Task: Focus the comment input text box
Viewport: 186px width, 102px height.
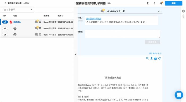Action: click(122, 34)
